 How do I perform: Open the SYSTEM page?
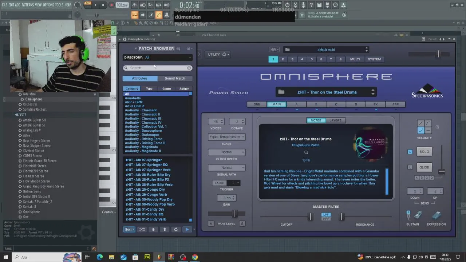click(374, 59)
